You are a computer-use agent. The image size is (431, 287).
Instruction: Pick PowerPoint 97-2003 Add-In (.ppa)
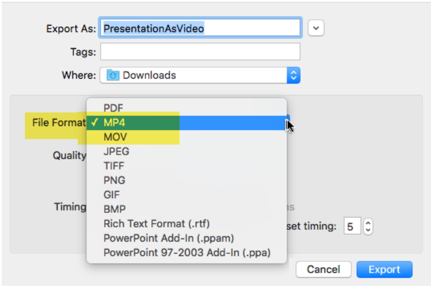[x=186, y=253]
